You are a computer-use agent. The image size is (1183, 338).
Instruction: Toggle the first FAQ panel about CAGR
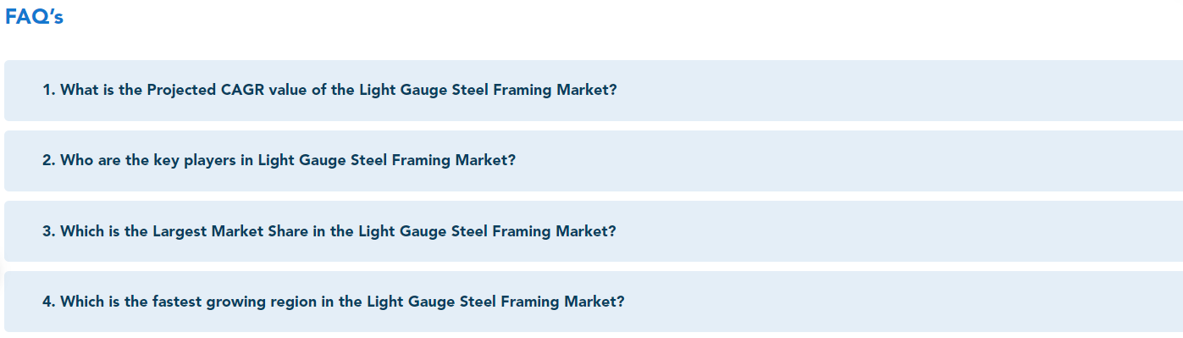click(593, 91)
